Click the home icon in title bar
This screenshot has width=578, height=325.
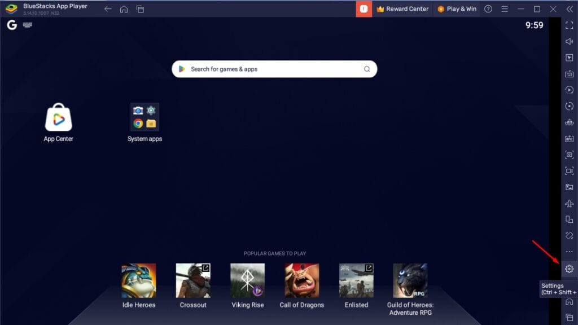tap(124, 9)
